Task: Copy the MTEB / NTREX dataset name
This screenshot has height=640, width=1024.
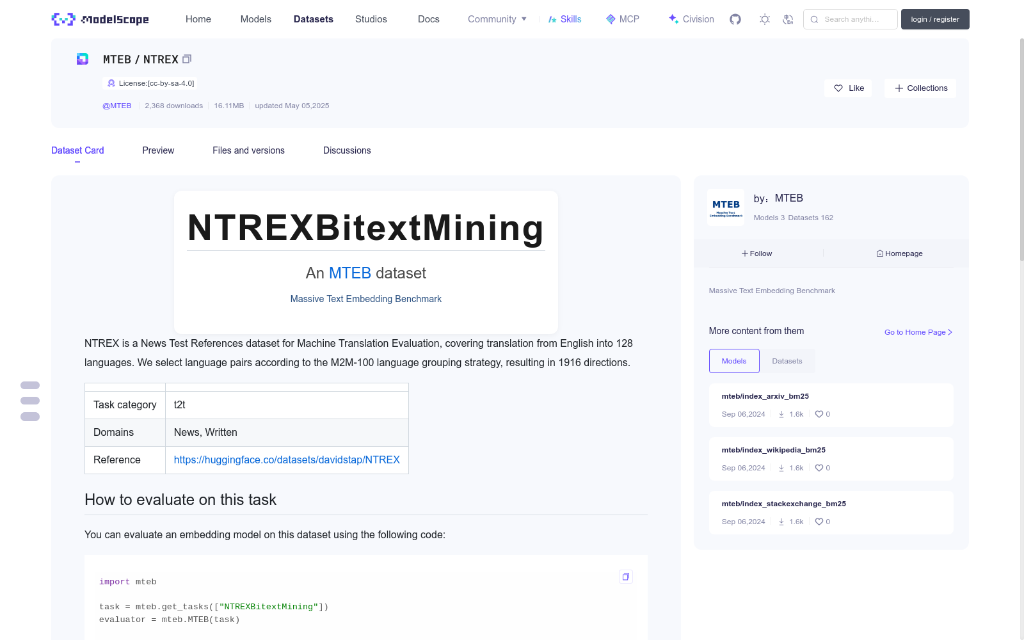Action: pyautogui.click(x=187, y=59)
